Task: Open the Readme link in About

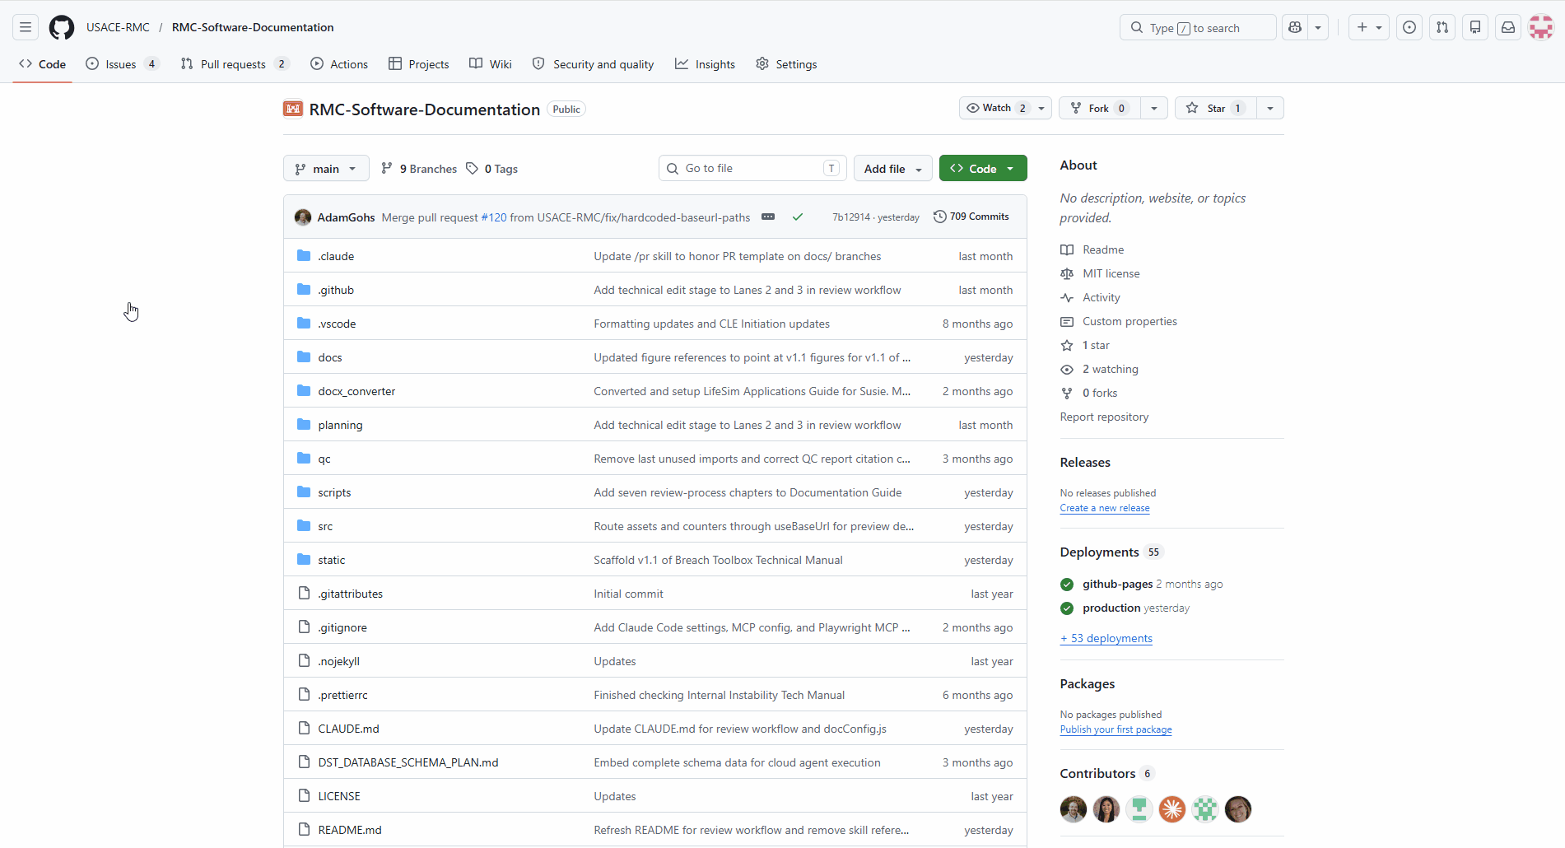Action: [x=1103, y=249]
